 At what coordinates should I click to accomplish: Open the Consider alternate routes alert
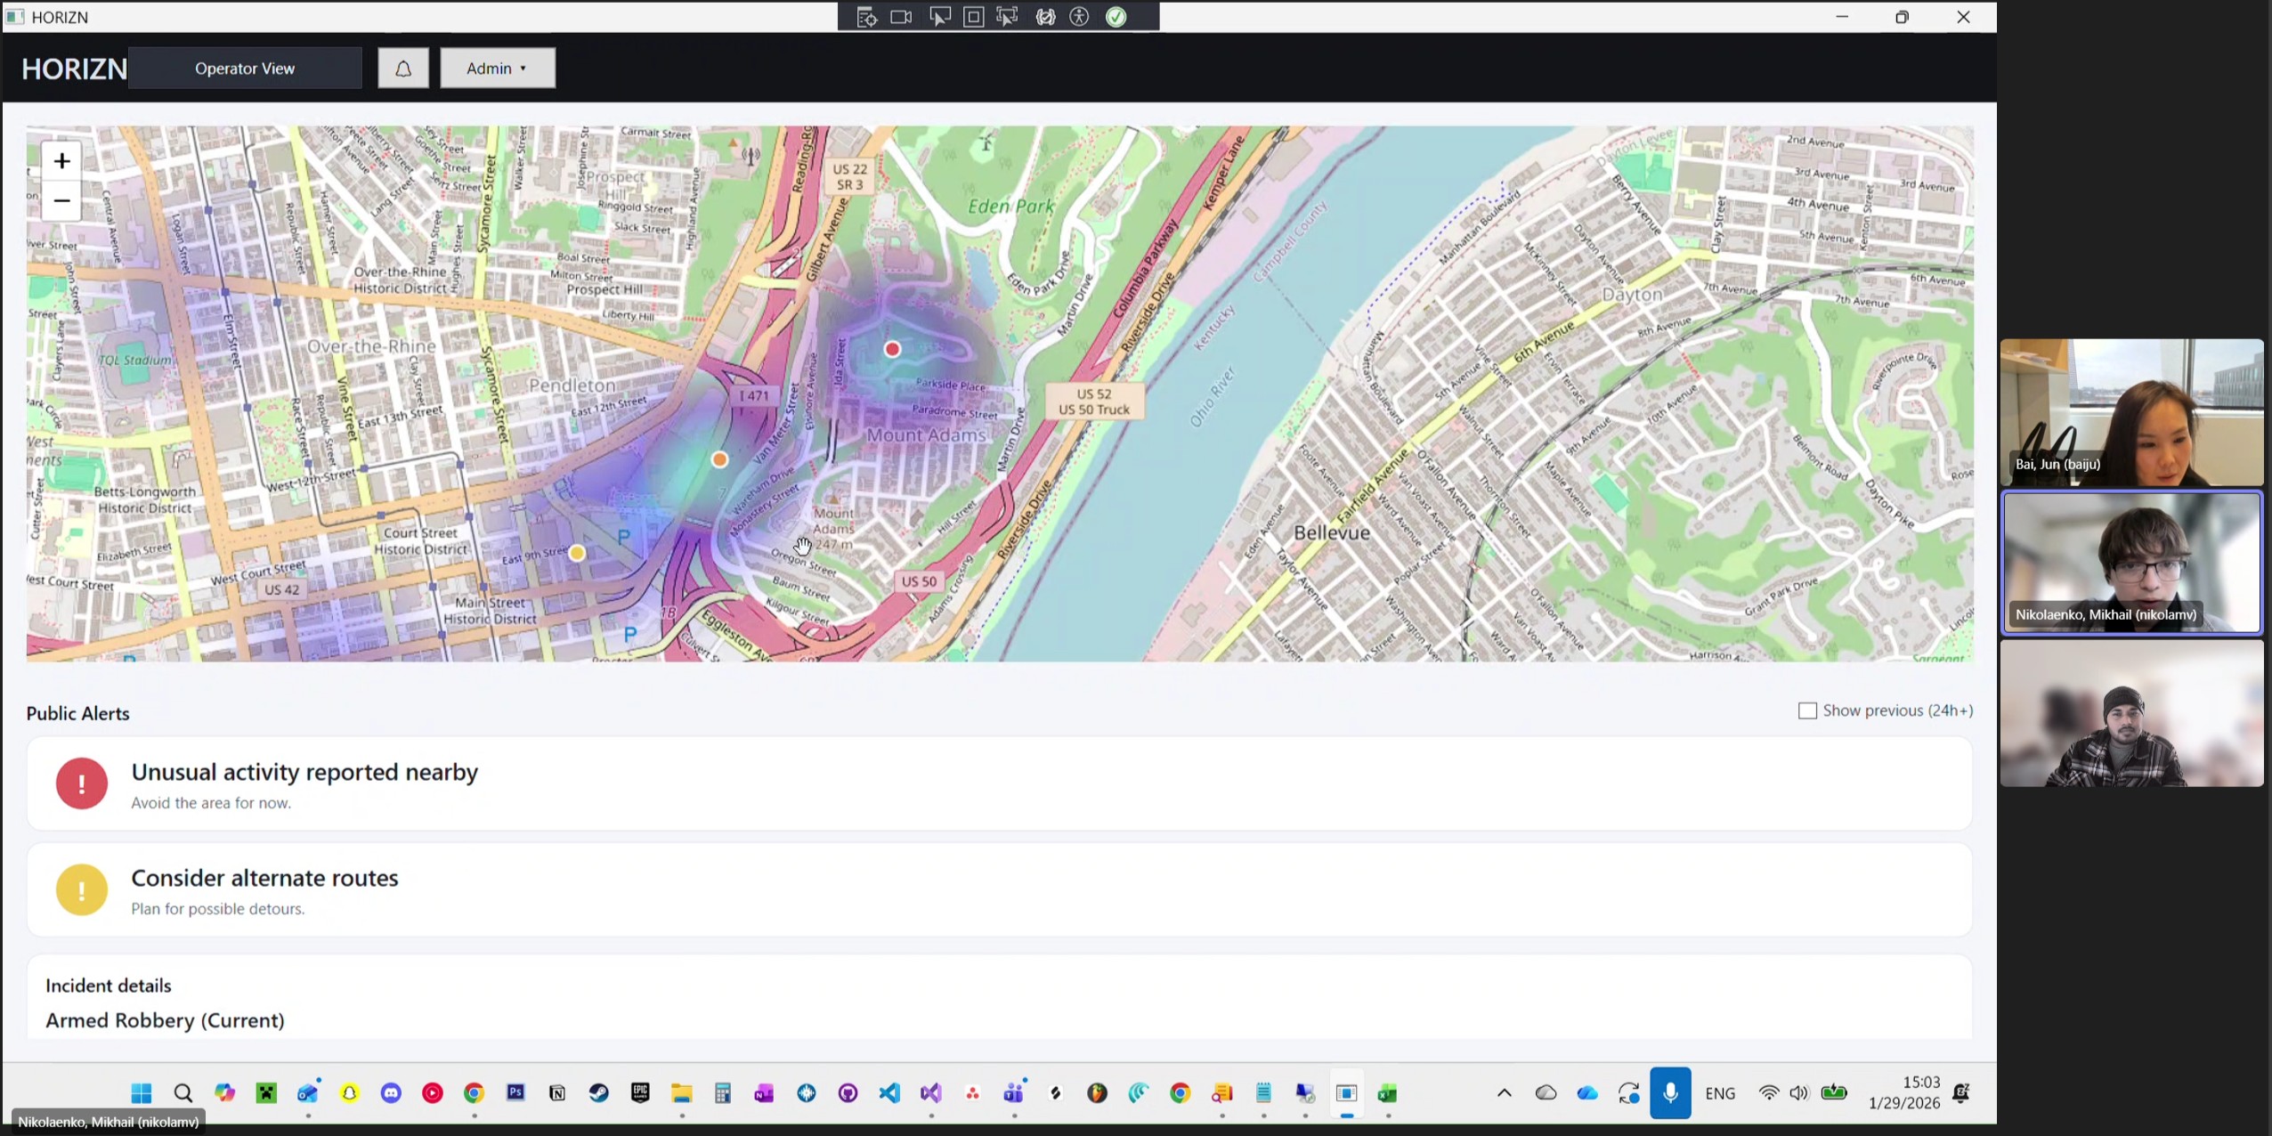coord(999,889)
